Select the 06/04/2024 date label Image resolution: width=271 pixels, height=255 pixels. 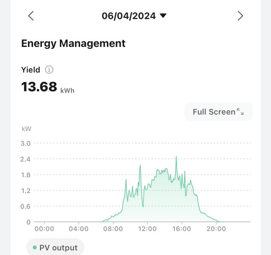click(129, 16)
